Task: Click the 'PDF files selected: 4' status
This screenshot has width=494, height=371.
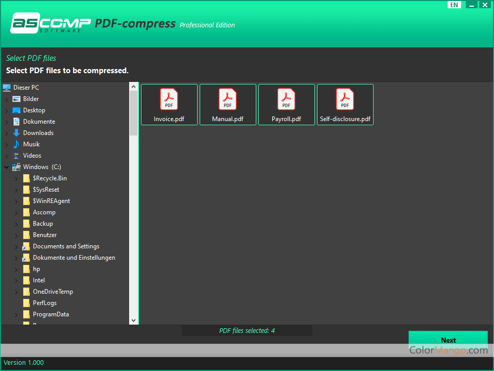Action: click(x=246, y=331)
